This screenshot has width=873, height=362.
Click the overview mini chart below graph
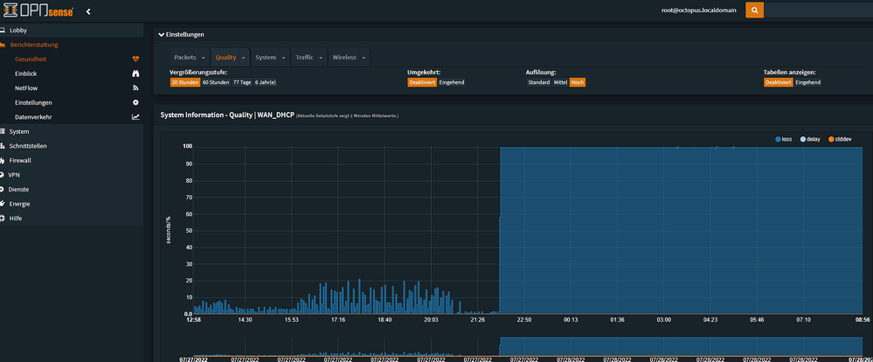pyautogui.click(x=528, y=346)
